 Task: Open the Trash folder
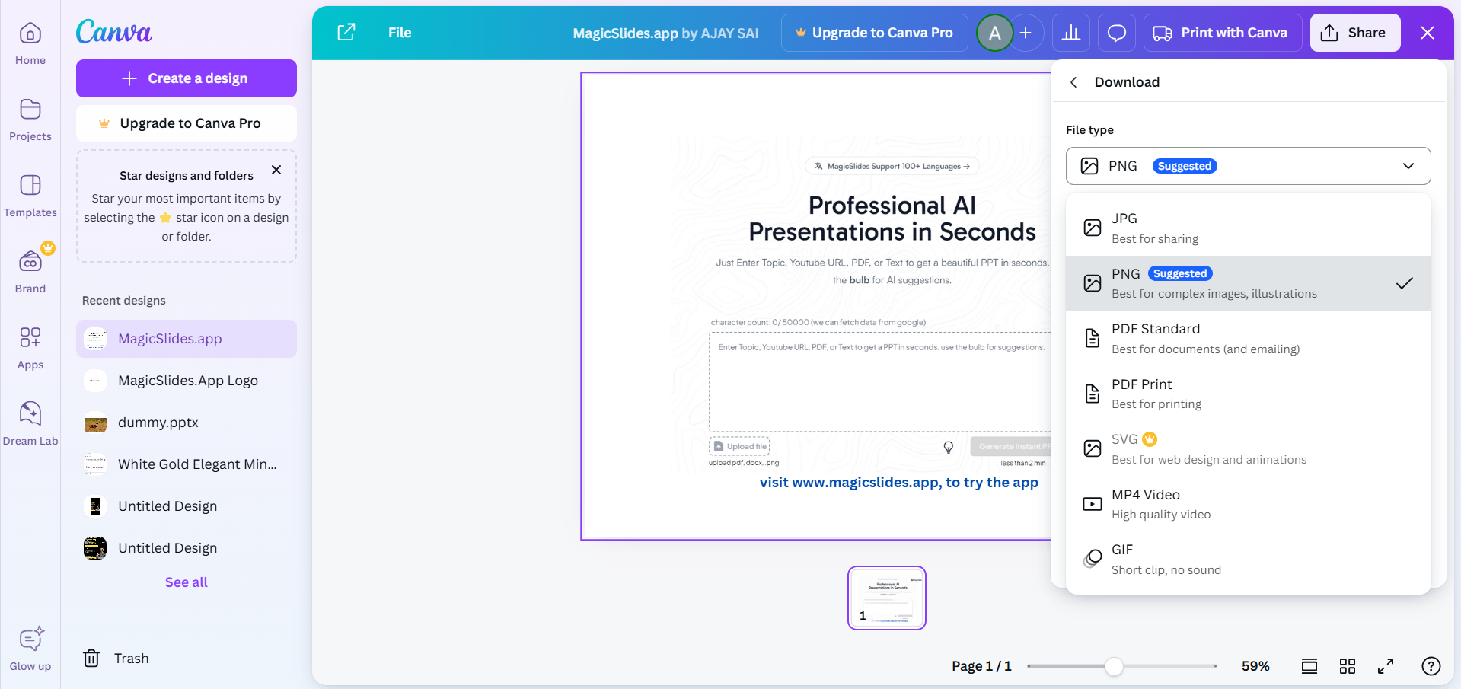116,659
